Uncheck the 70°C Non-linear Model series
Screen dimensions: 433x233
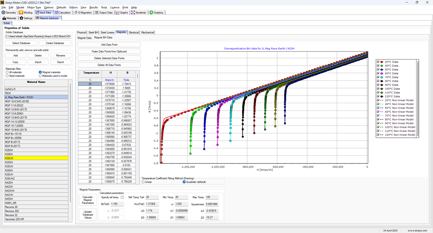click(x=378, y=116)
